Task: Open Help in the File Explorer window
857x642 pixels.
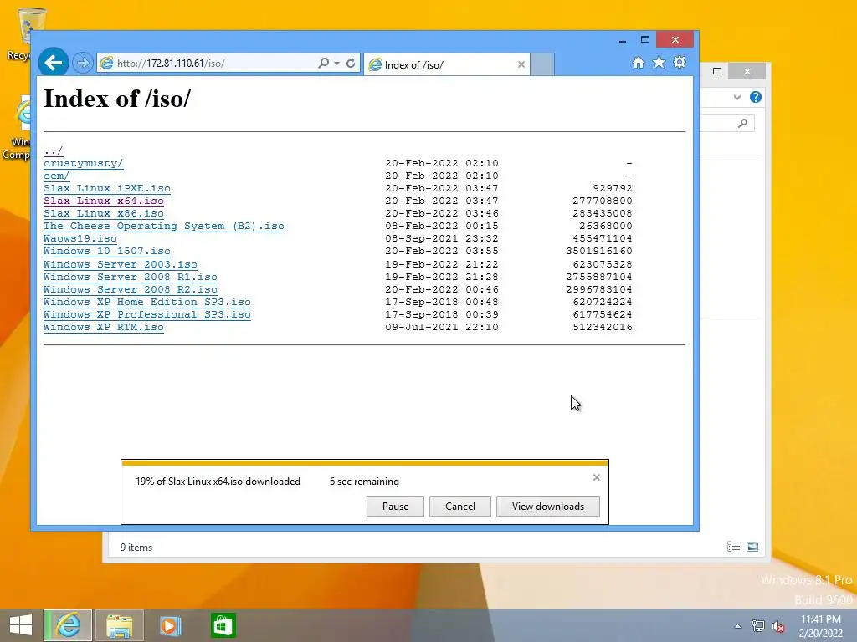Action: click(756, 97)
